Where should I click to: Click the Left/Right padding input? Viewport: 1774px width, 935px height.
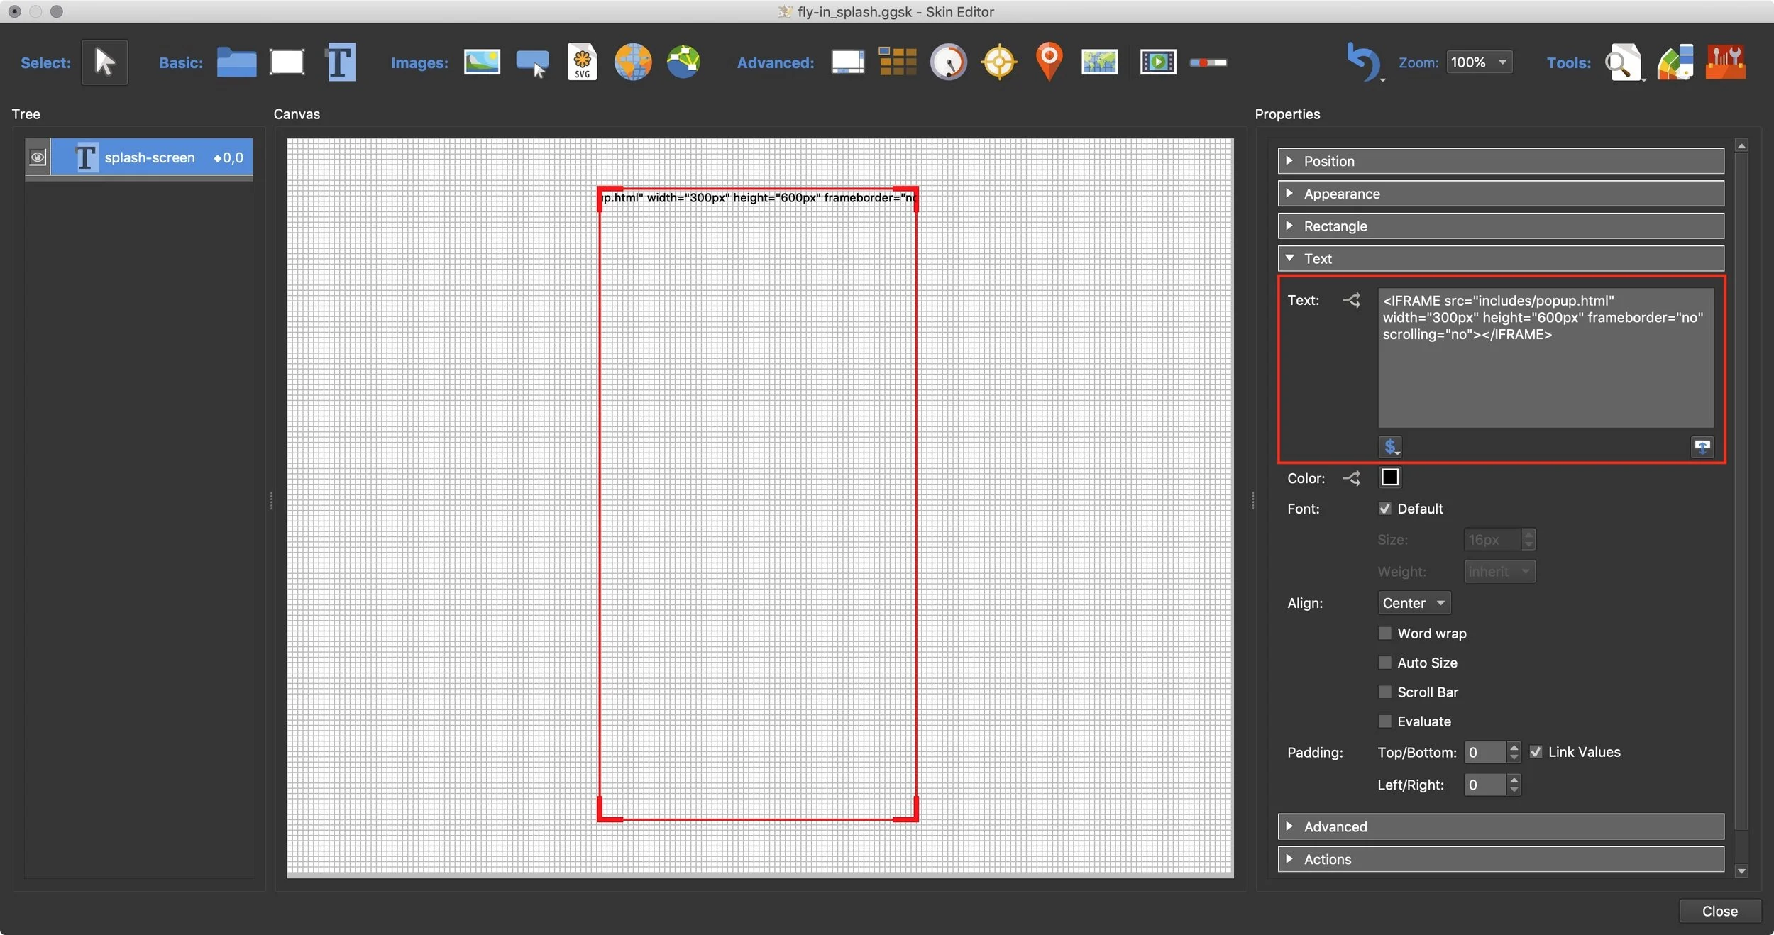pyautogui.click(x=1484, y=785)
